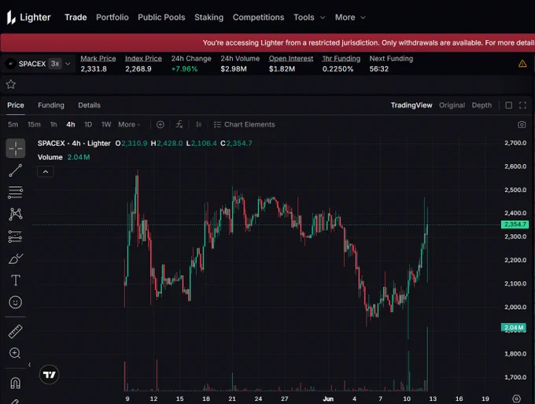Select the trend line drawing tool
Viewport: 535px width, 404px height.
point(16,171)
